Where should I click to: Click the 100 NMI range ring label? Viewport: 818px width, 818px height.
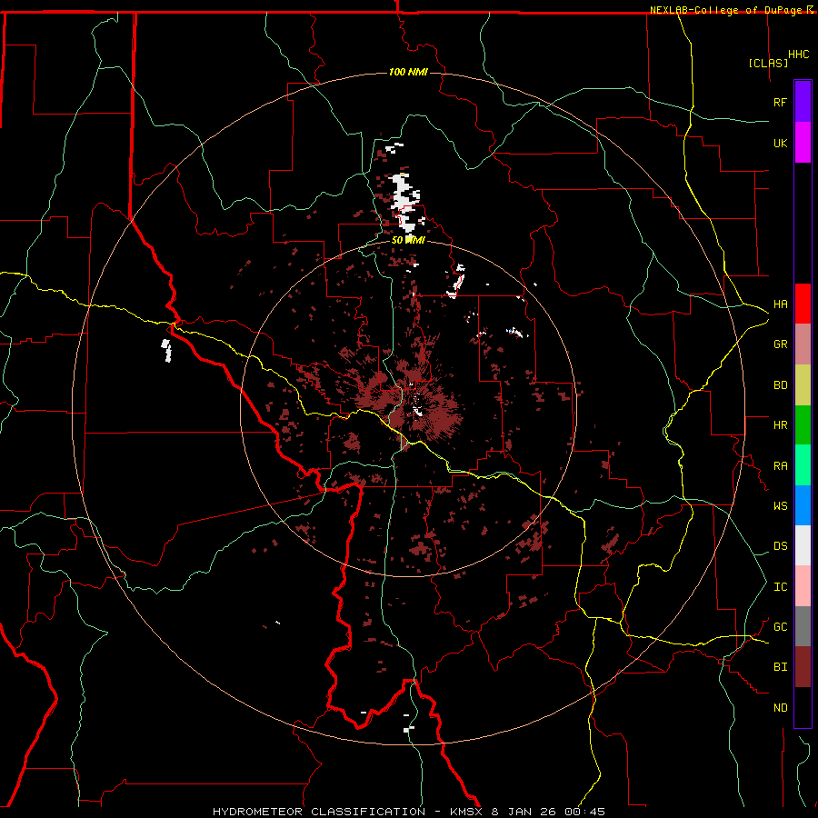(x=408, y=72)
